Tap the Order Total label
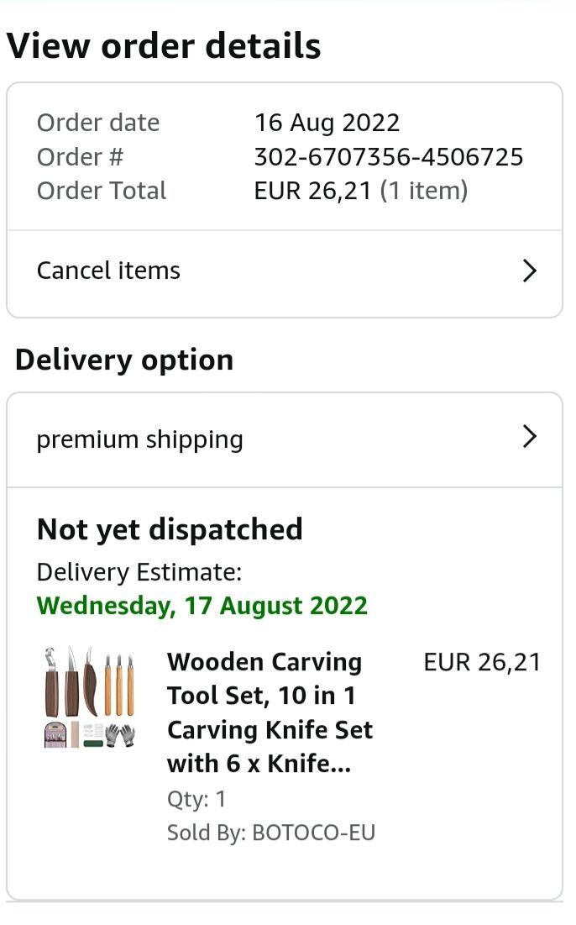The width and height of the screenshot is (576, 925). coord(102,191)
